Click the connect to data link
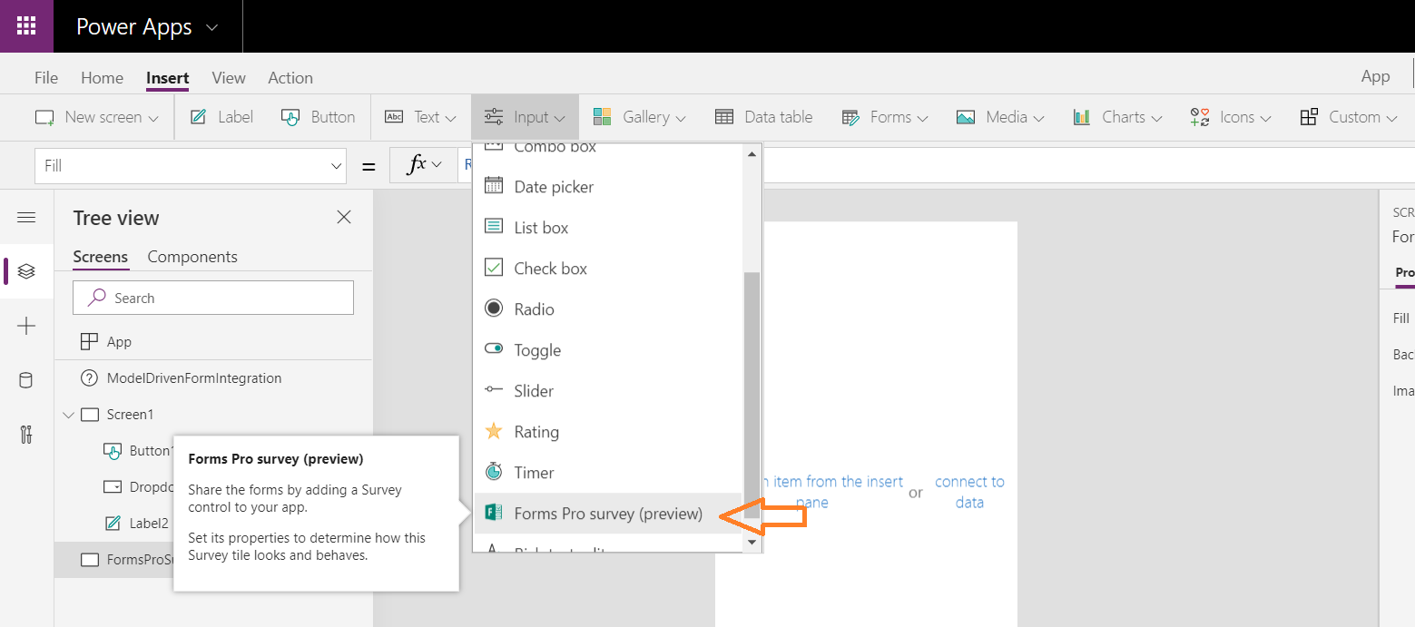The height and width of the screenshot is (627, 1415). (x=969, y=492)
